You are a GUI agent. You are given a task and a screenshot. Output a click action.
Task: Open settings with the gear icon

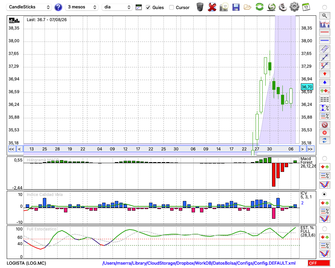click(x=294, y=7)
